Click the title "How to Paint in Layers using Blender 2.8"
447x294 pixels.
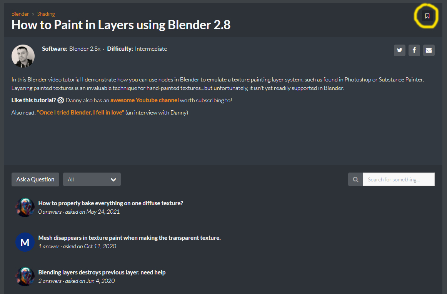[x=121, y=25]
